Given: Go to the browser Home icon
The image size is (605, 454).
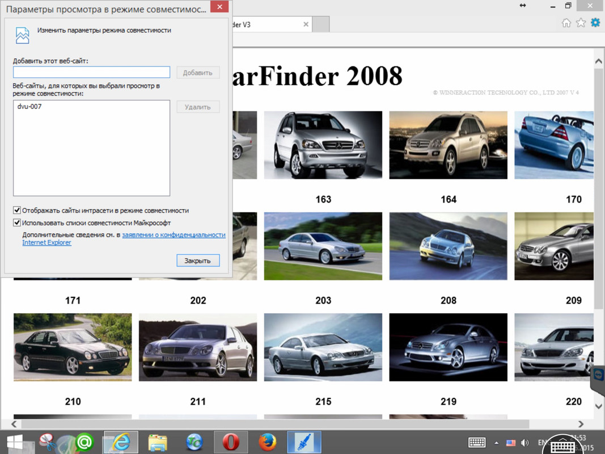Looking at the screenshot, I should (566, 23).
